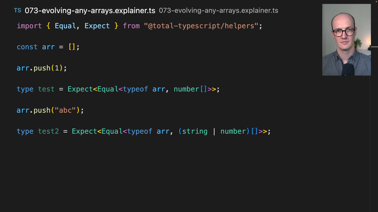Click string in the union type

click(x=195, y=132)
